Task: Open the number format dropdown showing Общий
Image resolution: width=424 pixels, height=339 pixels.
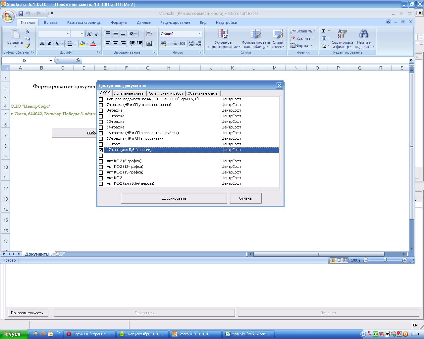Action: click(199, 34)
